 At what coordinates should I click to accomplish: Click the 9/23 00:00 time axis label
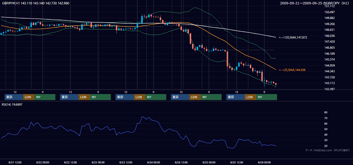[98, 162]
